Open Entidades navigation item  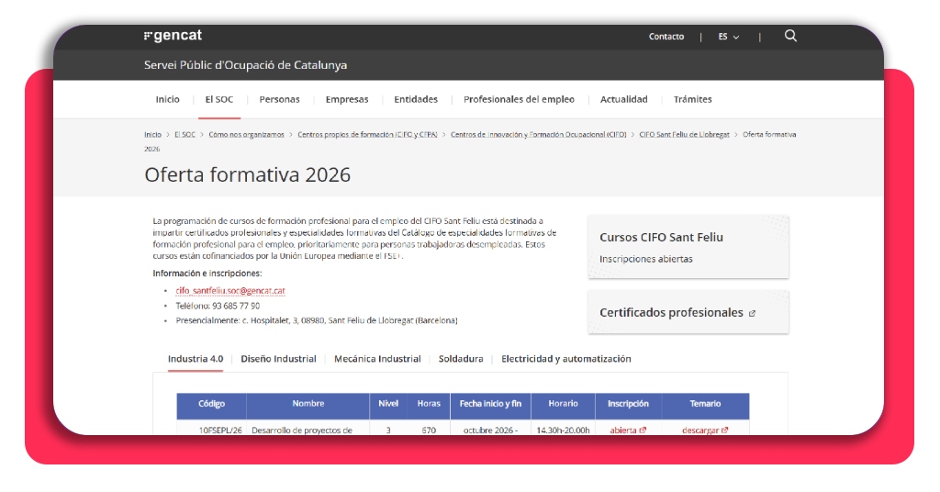tap(416, 99)
